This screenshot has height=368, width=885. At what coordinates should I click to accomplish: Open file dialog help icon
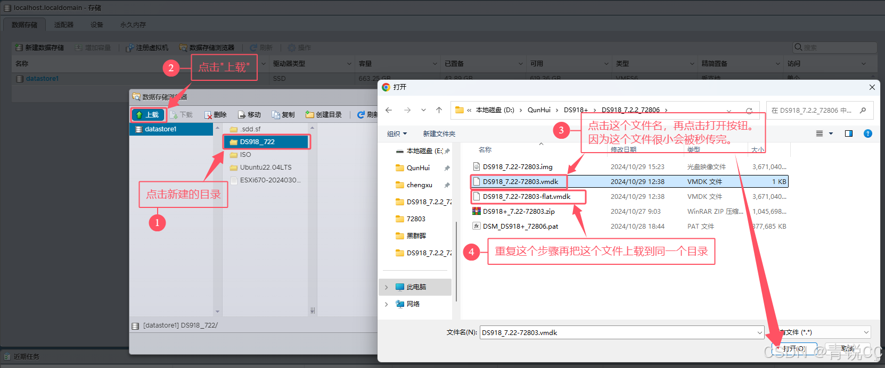868,133
